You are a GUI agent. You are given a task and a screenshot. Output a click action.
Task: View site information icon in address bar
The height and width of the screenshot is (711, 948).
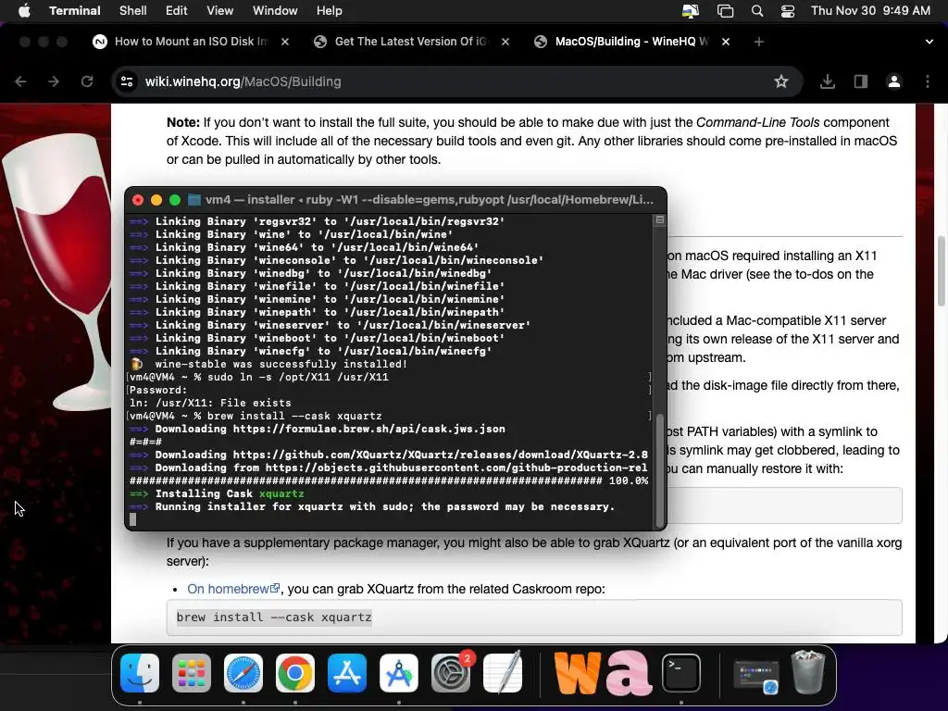pos(127,81)
